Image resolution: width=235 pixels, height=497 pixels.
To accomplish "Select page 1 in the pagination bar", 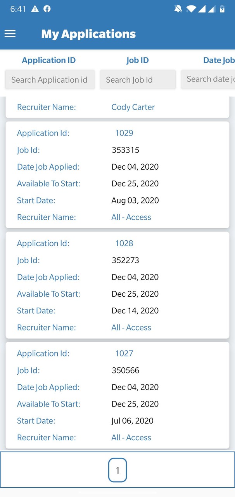I will (117, 470).
